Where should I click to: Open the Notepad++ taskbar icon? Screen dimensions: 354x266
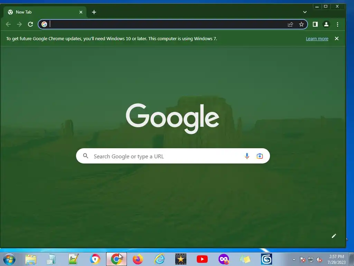coord(74,259)
